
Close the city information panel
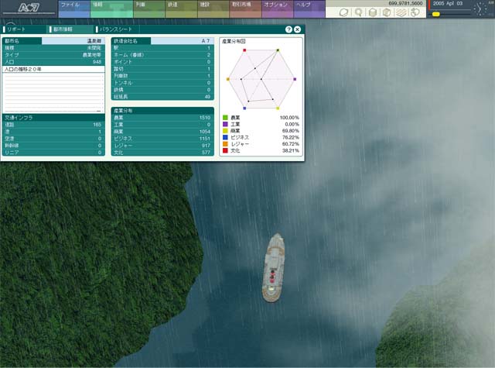(x=297, y=29)
